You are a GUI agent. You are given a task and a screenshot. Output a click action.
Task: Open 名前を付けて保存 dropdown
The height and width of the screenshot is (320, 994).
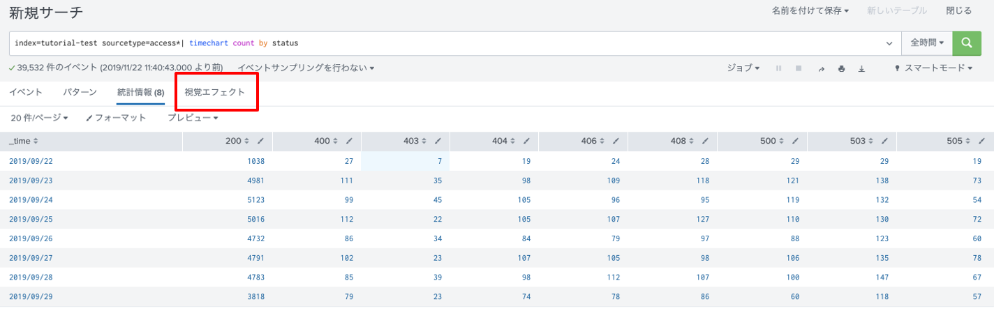(x=810, y=10)
